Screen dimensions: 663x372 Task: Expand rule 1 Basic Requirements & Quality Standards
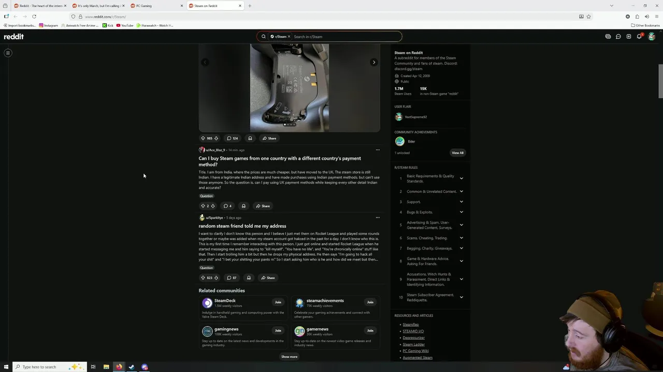pyautogui.click(x=461, y=178)
